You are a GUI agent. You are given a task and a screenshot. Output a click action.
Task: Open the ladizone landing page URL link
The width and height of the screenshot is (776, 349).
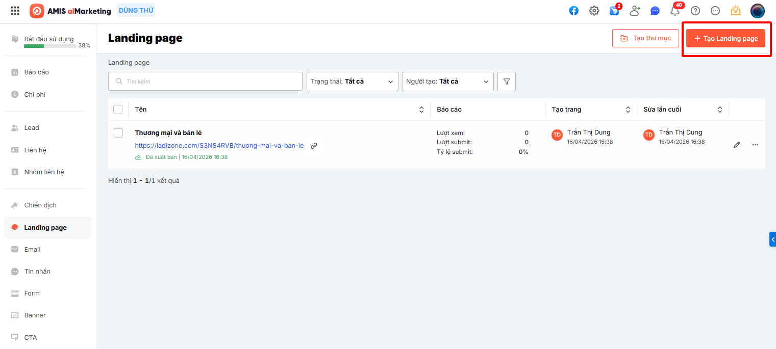click(x=219, y=146)
